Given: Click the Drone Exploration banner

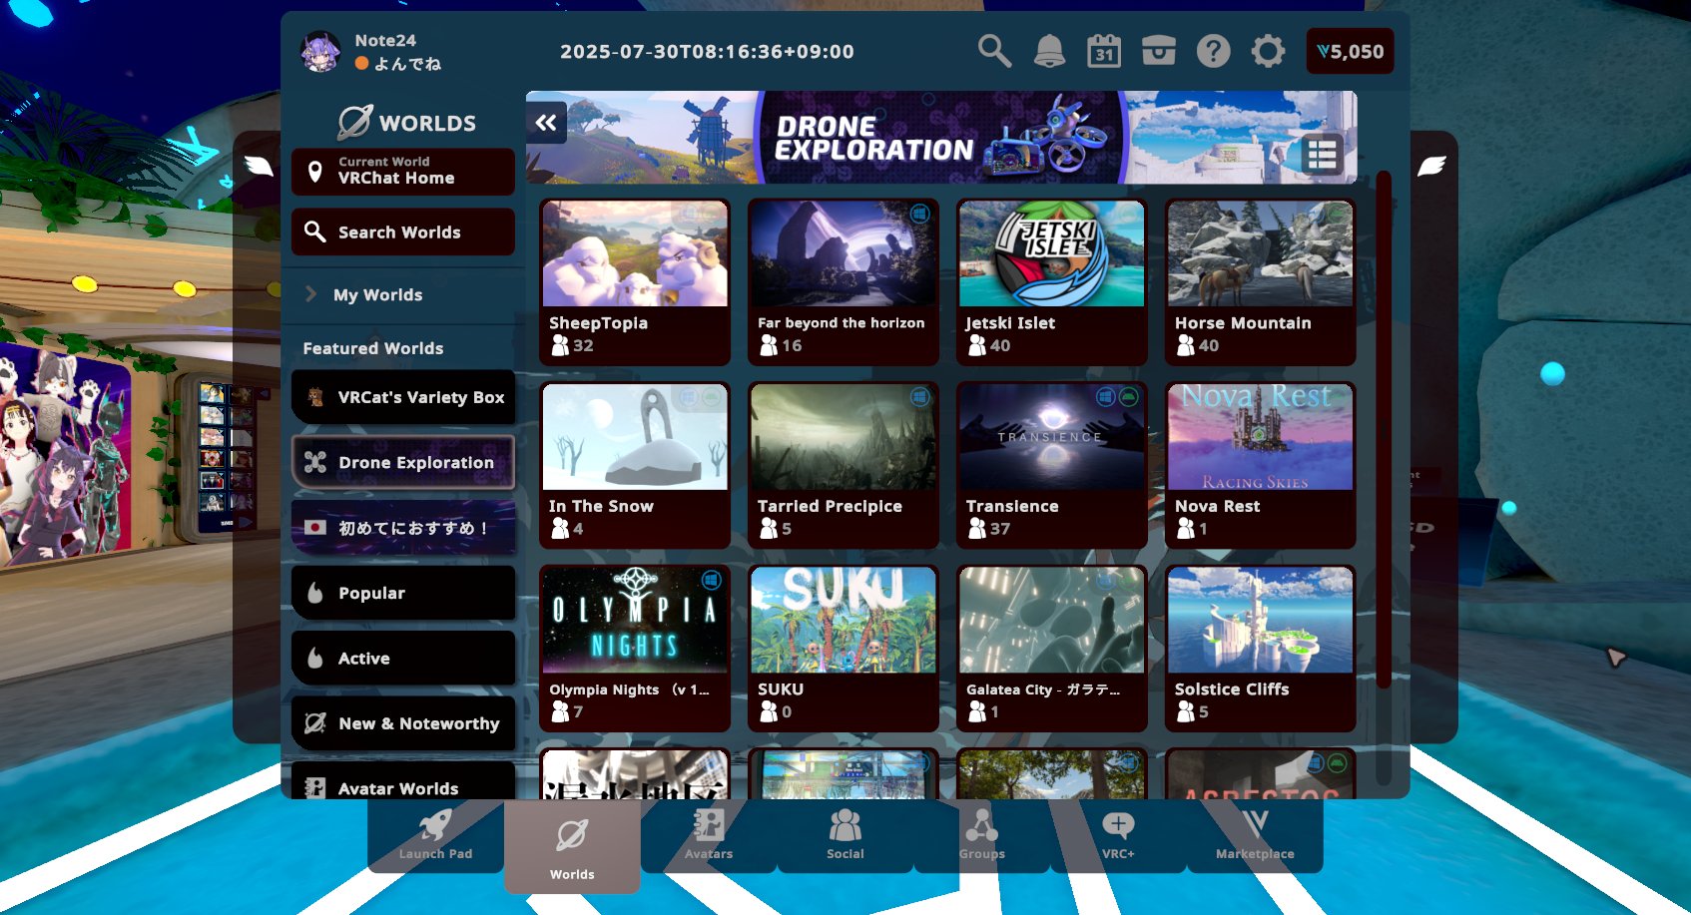Looking at the screenshot, I should coord(941,138).
